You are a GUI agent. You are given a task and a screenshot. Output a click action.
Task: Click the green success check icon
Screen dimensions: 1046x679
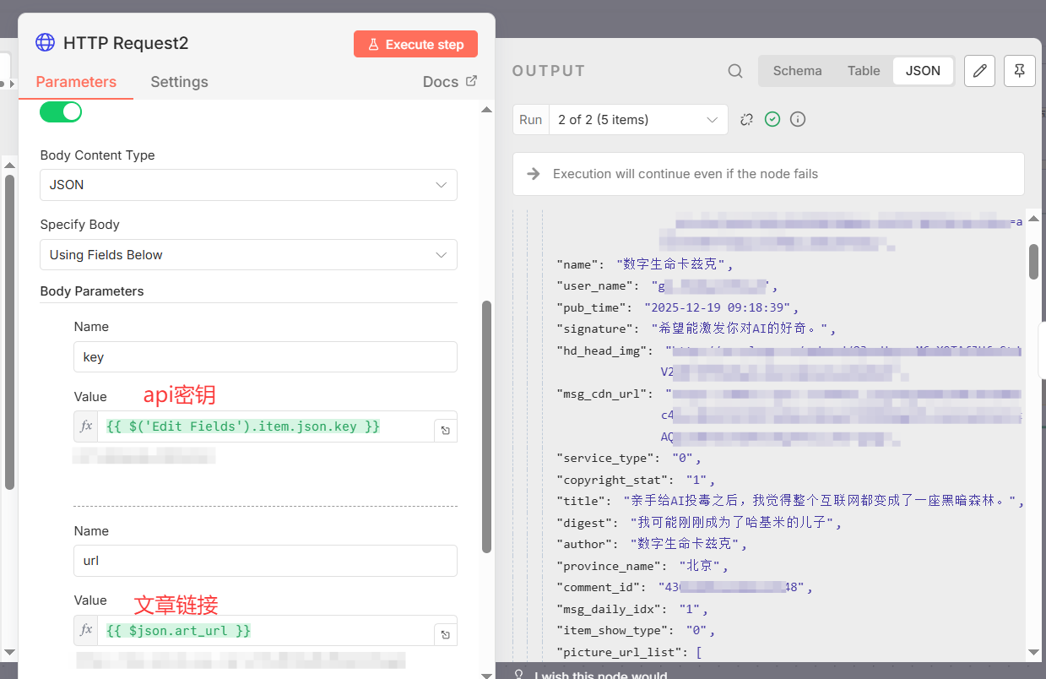pos(772,119)
